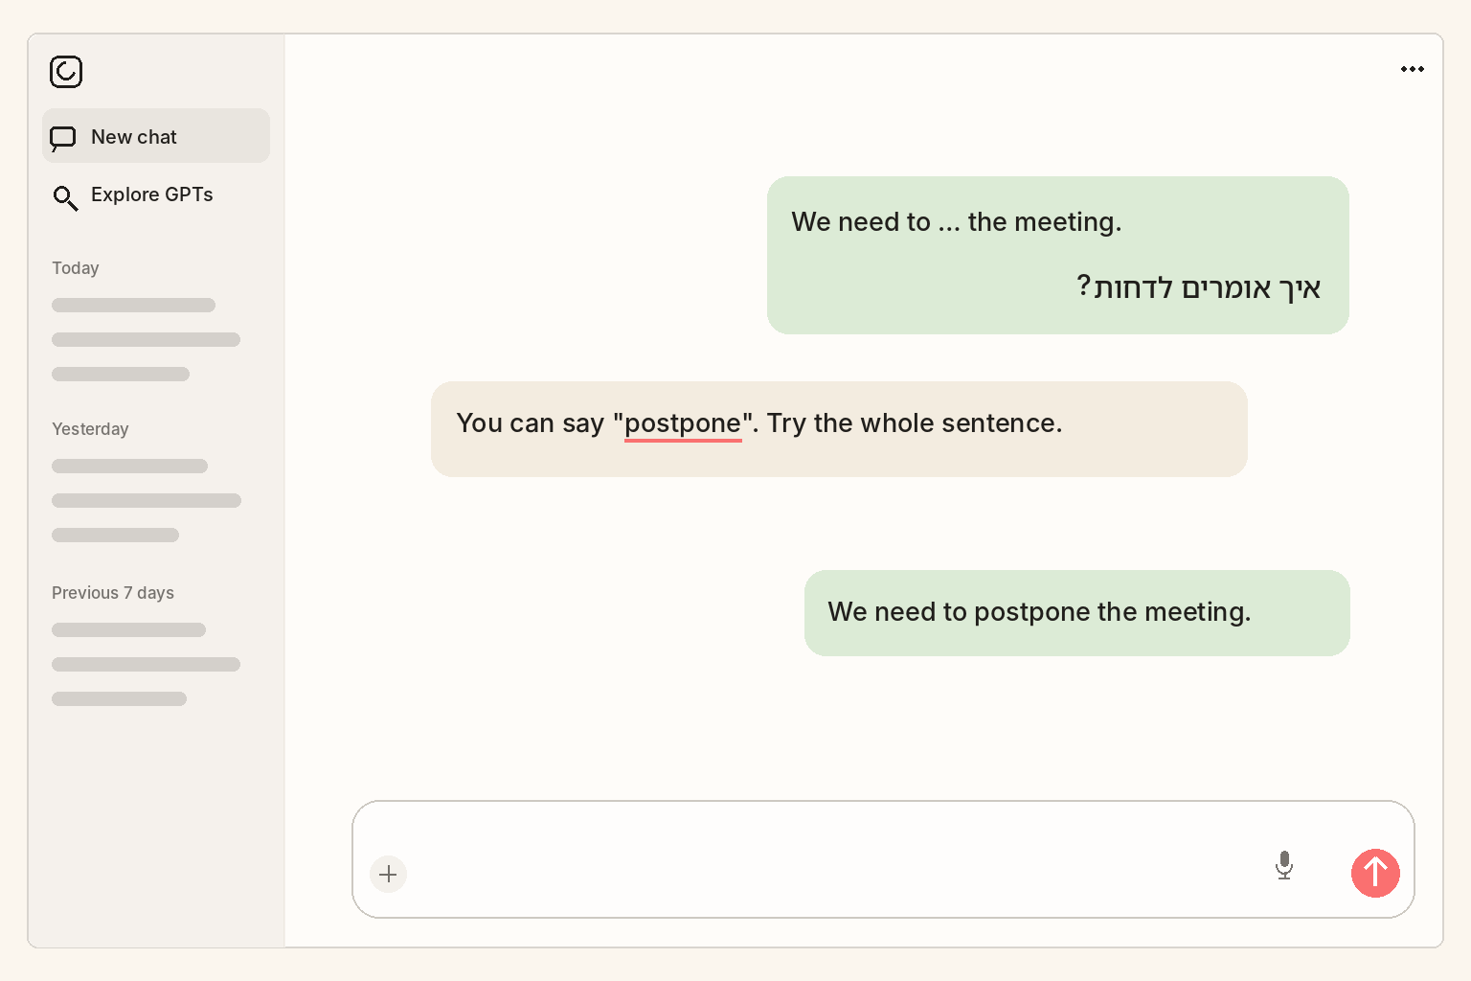The width and height of the screenshot is (1471, 981).
Task: Click the underlined word postpone
Action: click(x=683, y=423)
